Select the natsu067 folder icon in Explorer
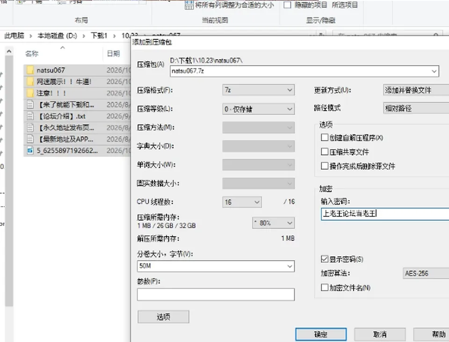Image resolution: width=449 pixels, height=342 pixels. (x=30, y=70)
